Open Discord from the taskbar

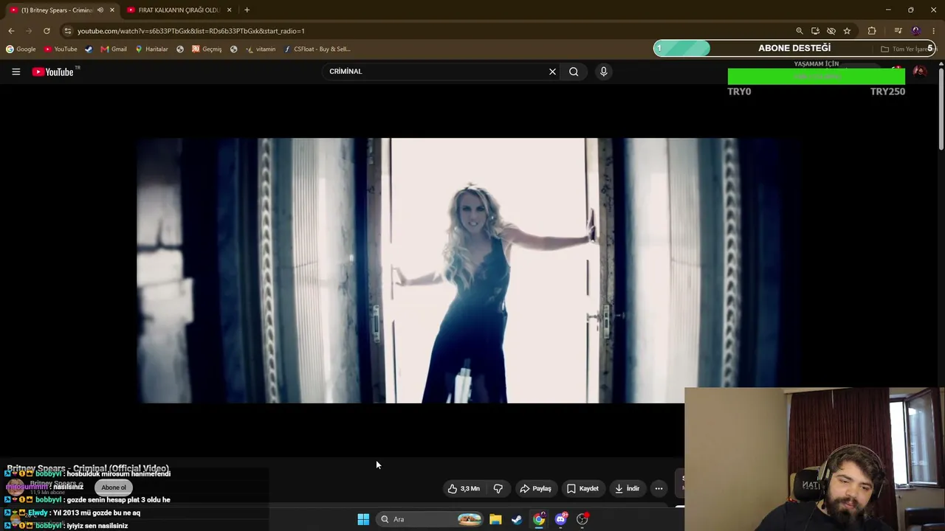tap(560, 519)
